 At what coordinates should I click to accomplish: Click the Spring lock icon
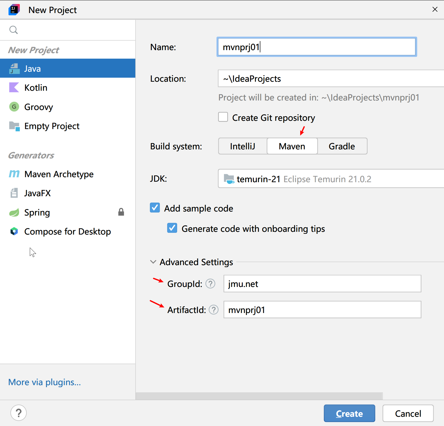tap(121, 212)
